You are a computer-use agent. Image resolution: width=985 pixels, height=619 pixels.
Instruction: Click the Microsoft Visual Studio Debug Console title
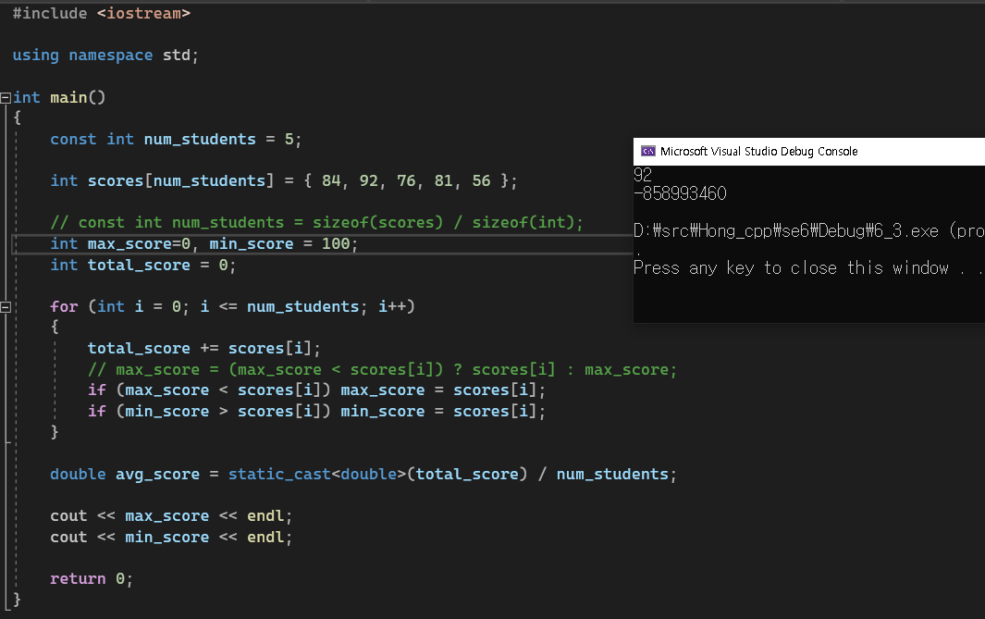coord(758,151)
